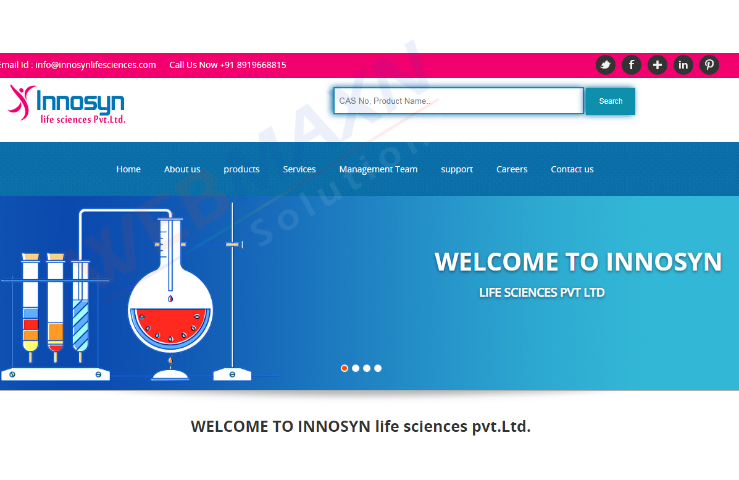Go to the Home menu item
This screenshot has height=480, width=739.
(x=128, y=169)
